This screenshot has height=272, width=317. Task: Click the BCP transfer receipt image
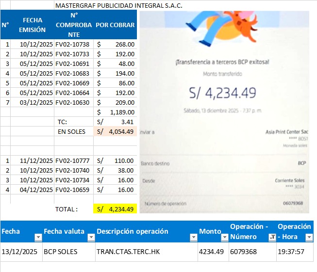[224, 112]
